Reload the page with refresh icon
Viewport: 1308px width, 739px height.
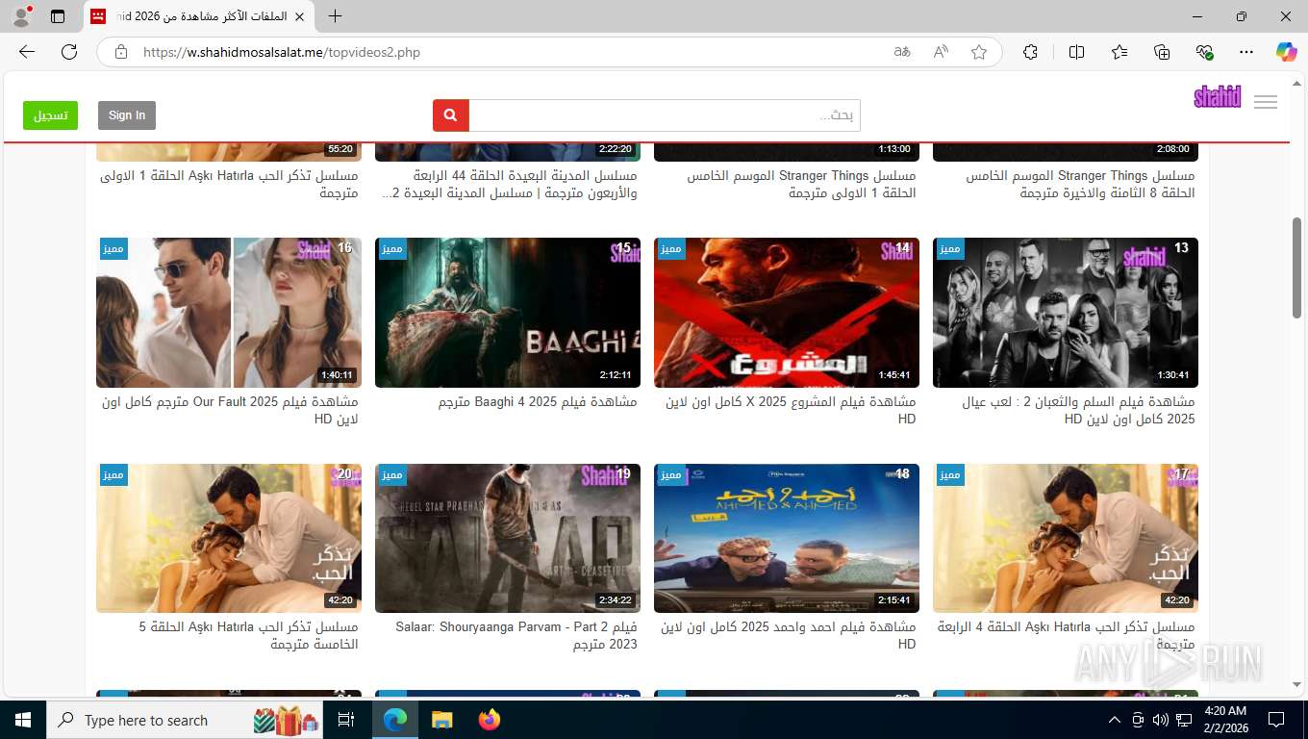pos(69,52)
